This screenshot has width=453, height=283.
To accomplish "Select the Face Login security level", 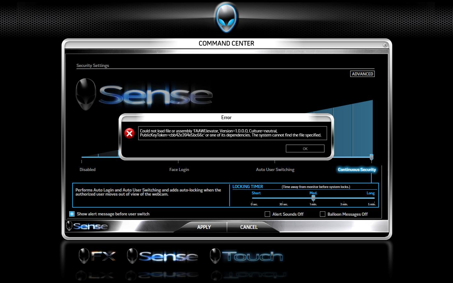I will pos(179,169).
